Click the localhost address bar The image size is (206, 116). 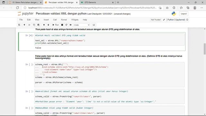(x=92, y=8)
